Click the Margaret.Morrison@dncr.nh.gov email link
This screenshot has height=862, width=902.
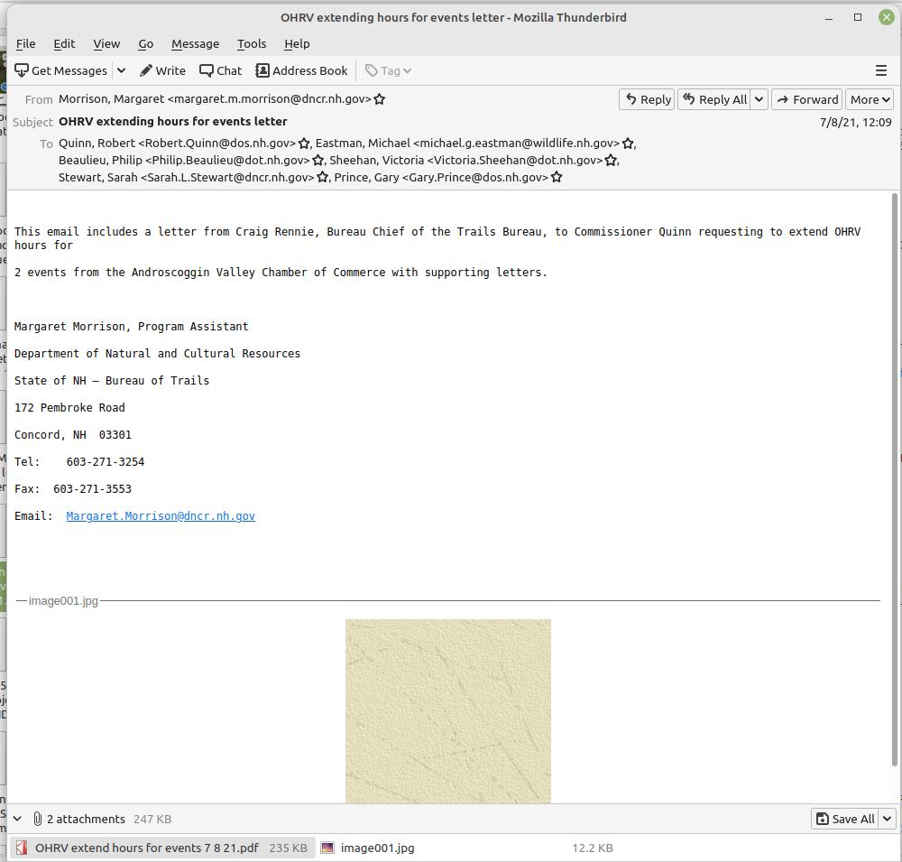coord(161,516)
